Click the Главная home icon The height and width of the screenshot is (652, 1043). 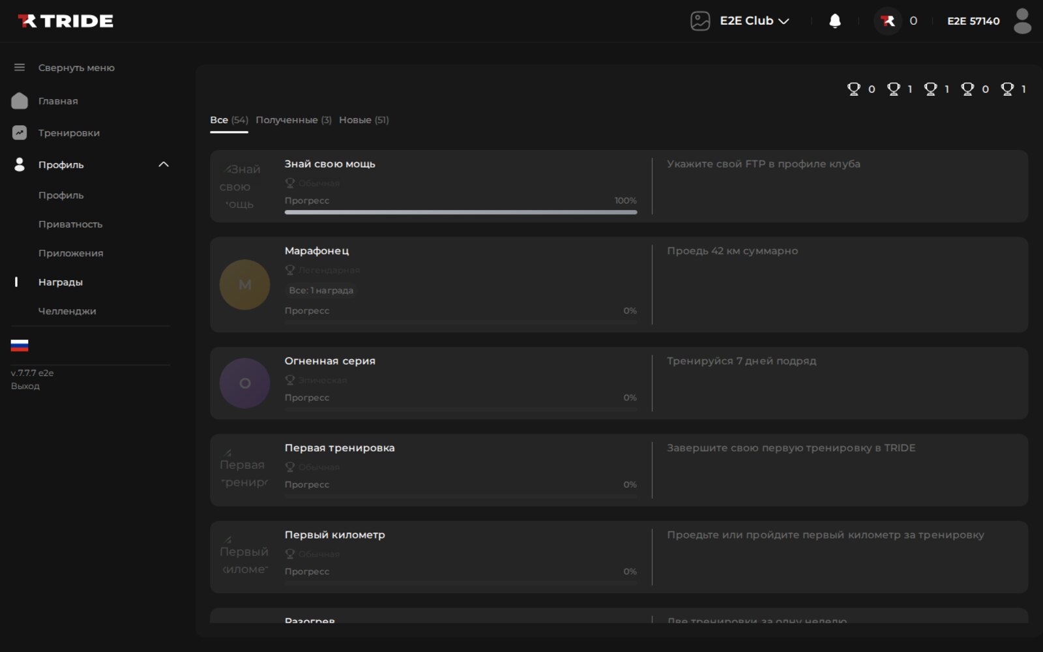coord(20,100)
